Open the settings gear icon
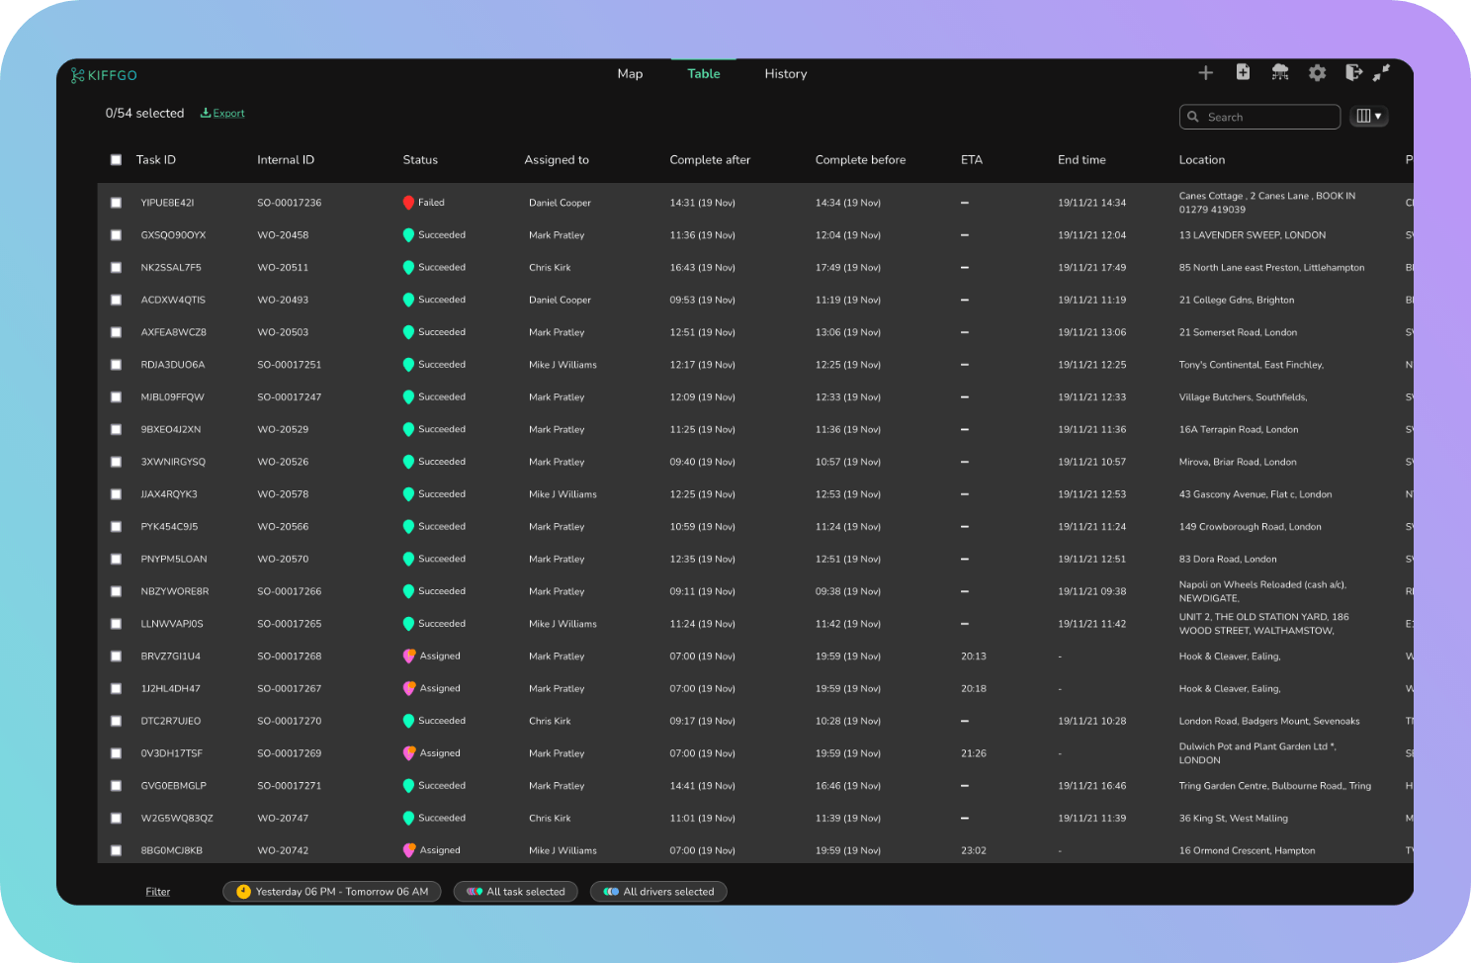This screenshot has height=963, width=1471. coord(1317,73)
